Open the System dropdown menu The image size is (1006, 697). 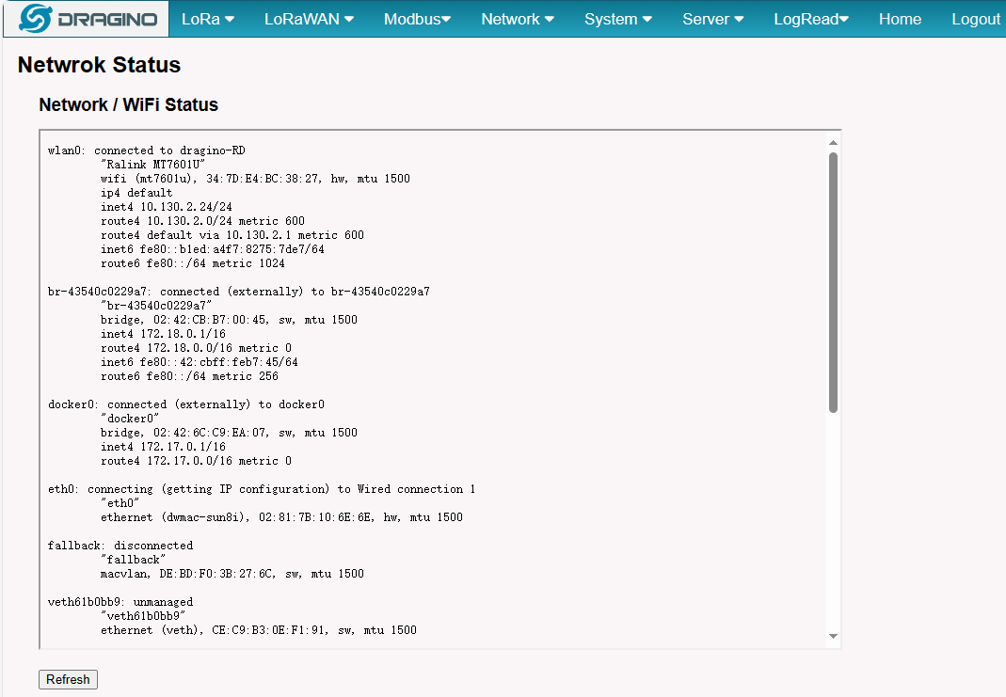click(x=618, y=19)
